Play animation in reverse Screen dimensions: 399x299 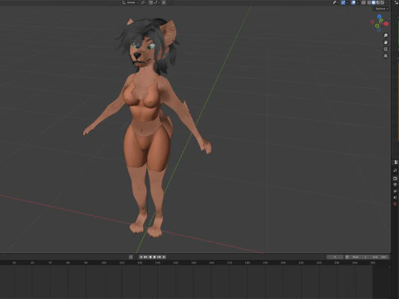tap(150, 257)
